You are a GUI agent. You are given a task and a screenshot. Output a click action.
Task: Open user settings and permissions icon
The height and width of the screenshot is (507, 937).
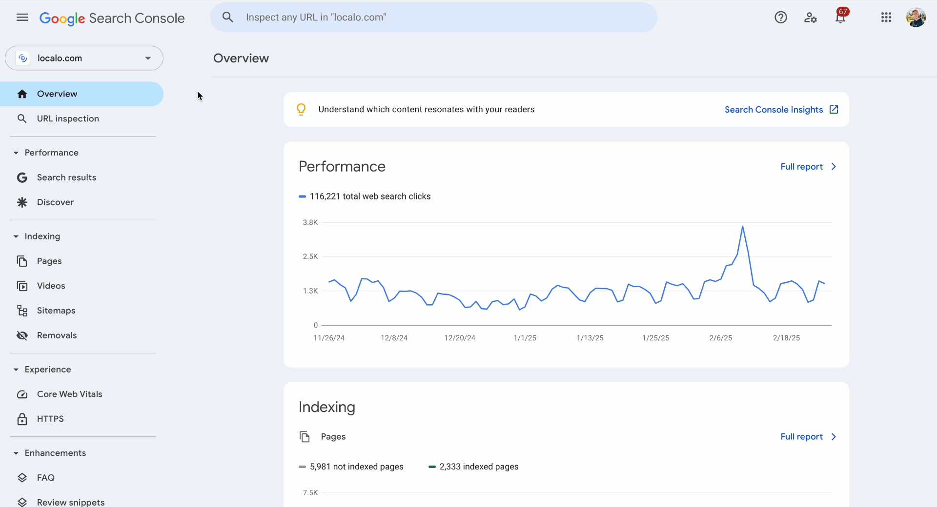(x=810, y=18)
